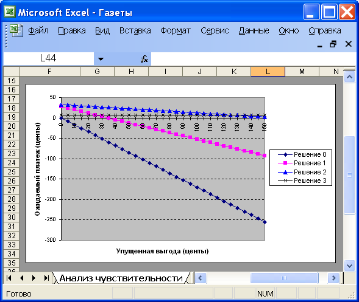The height and width of the screenshot is (302, 359).
Task: Open the Формат menu
Action: pos(176,30)
